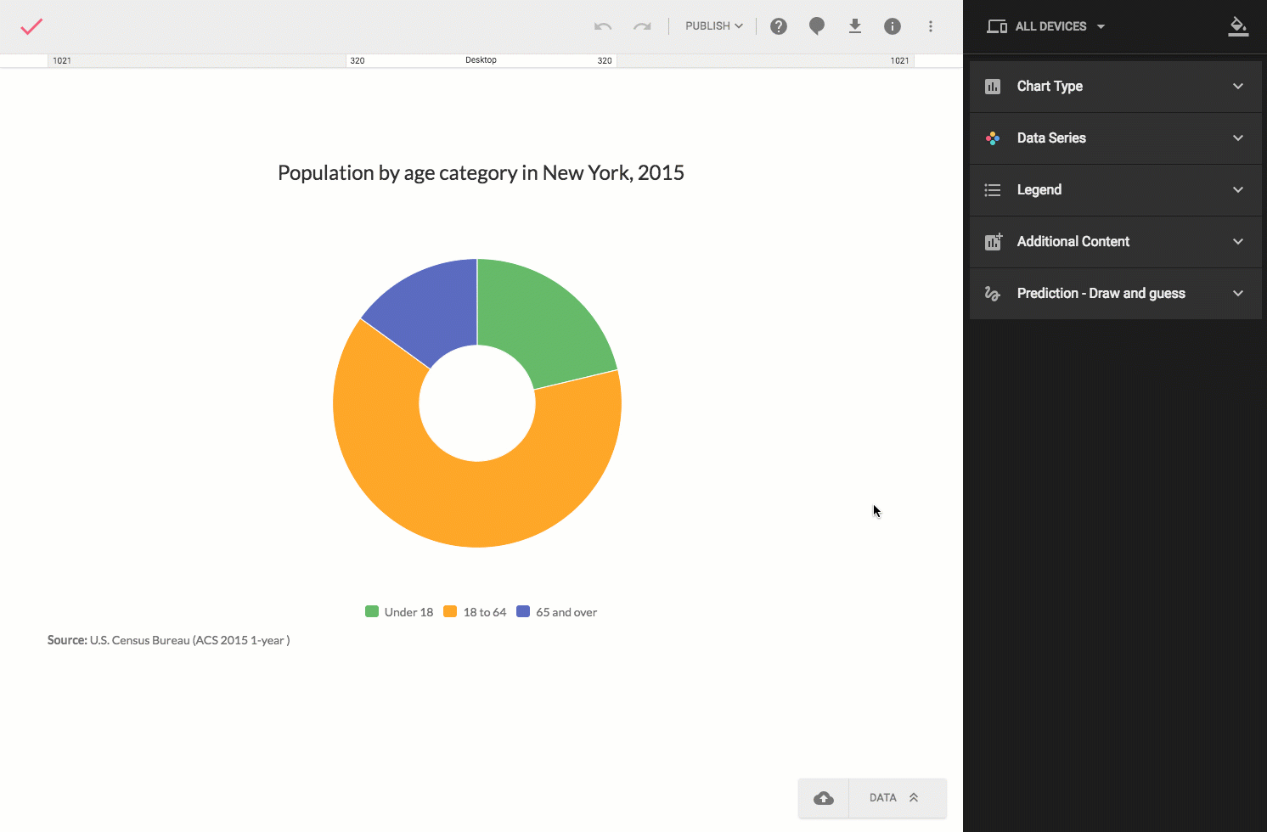Viewport: 1267px width, 832px height.
Task: Click the comment bubble icon
Action: (x=816, y=25)
